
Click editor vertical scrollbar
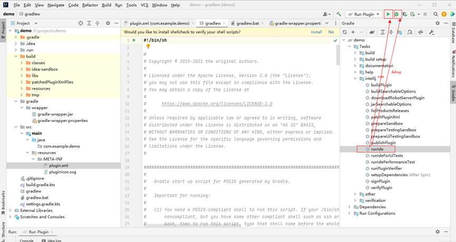pyautogui.click(x=337, y=55)
